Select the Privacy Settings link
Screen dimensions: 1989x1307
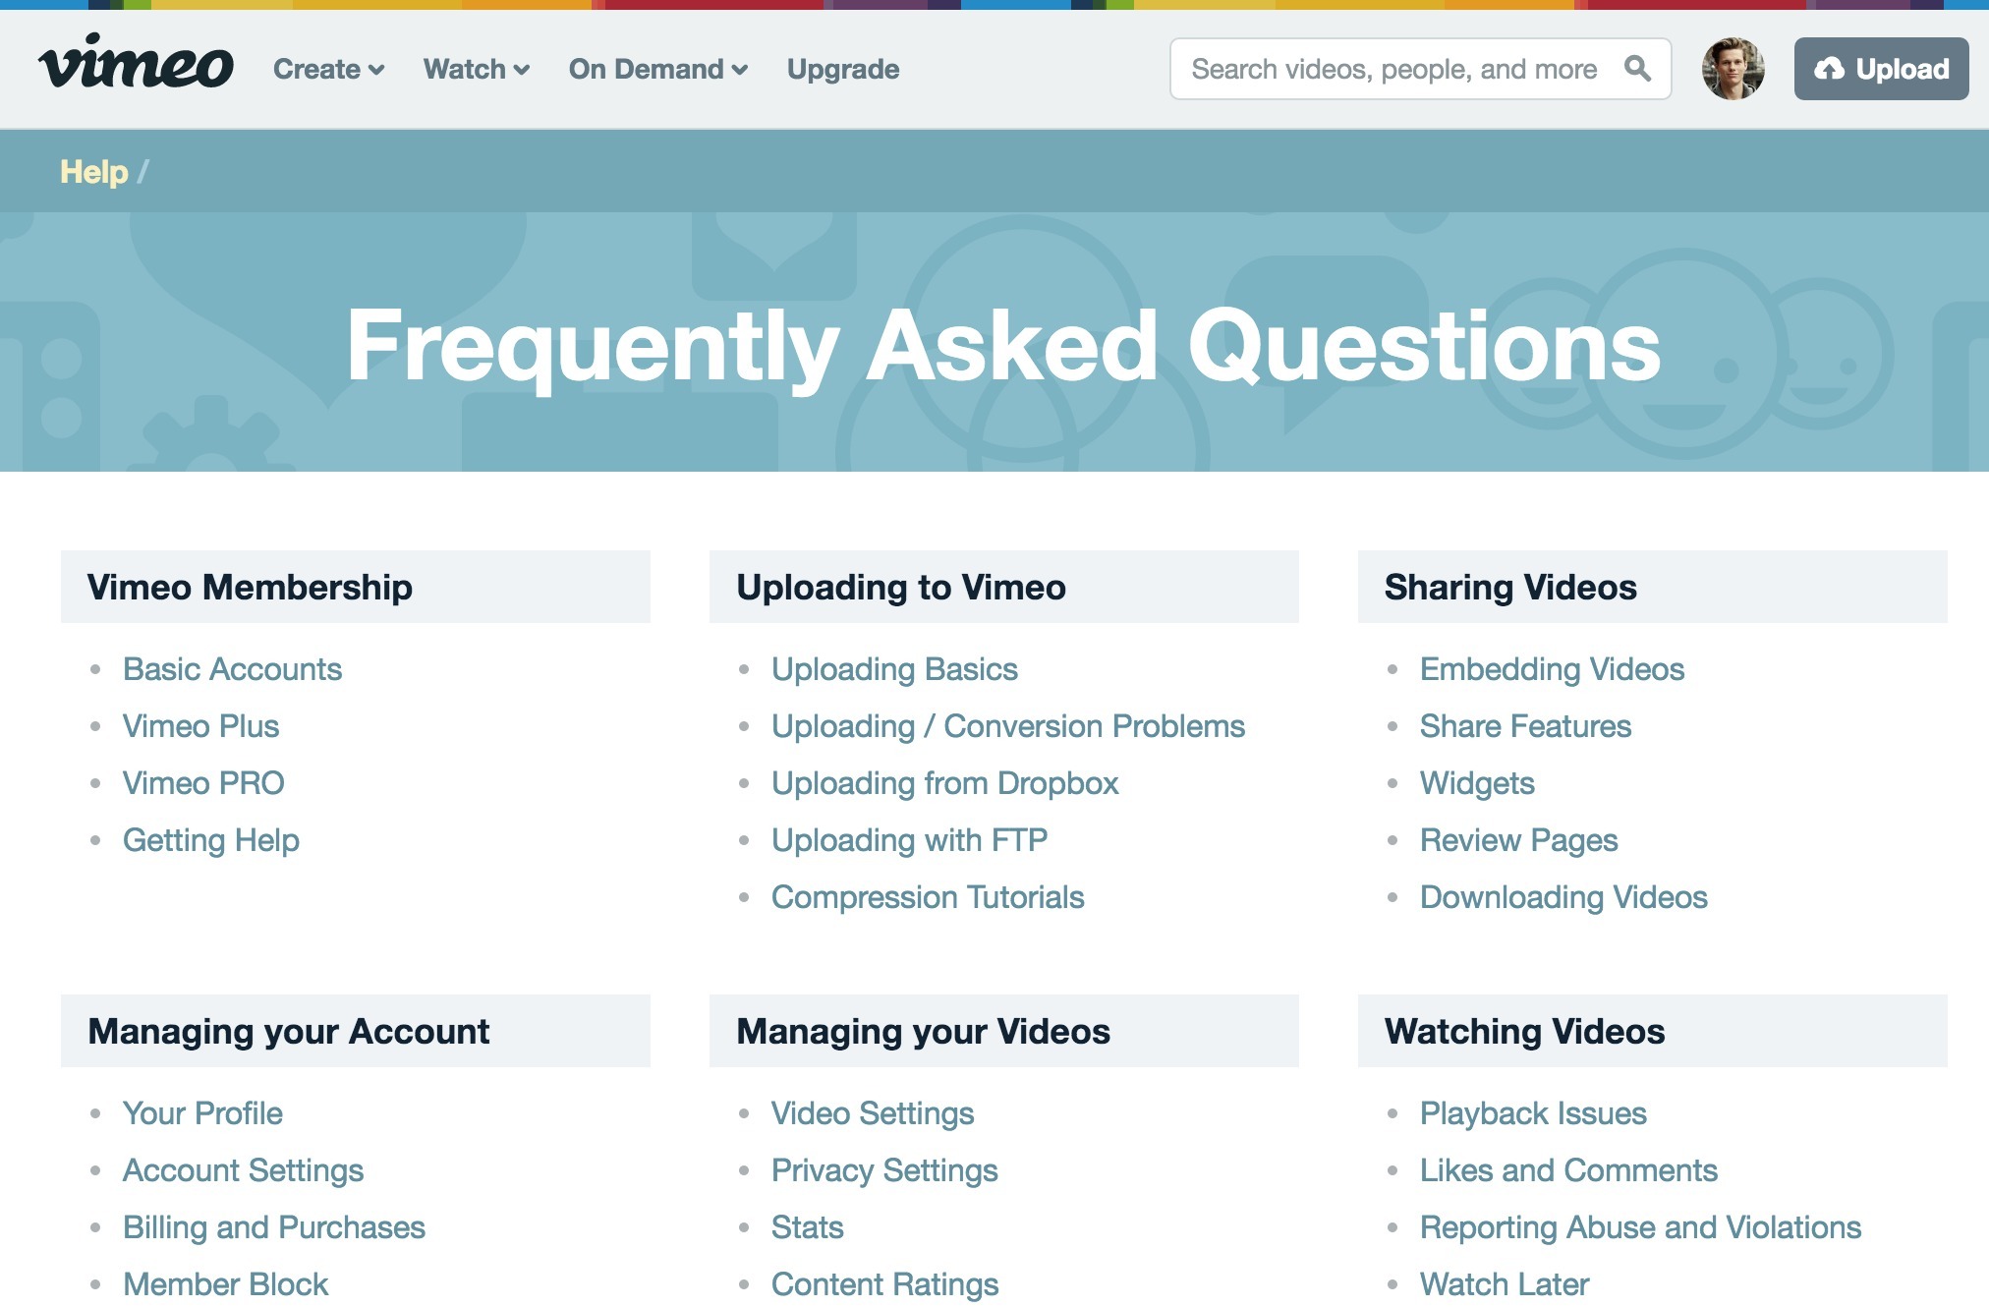883,1170
